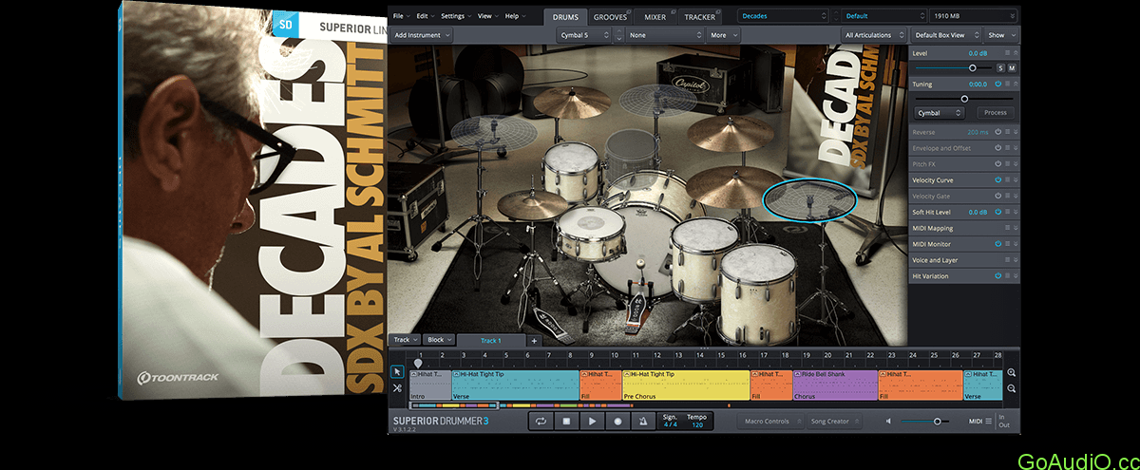1140x470 pixels.
Task: Switch to the TRACKER tab
Action: 700,17
